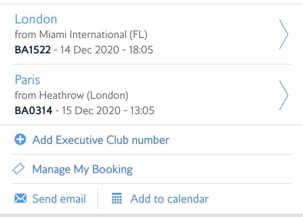Choose Add to calendar option
The image size is (303, 217).
pyautogui.click(x=169, y=199)
